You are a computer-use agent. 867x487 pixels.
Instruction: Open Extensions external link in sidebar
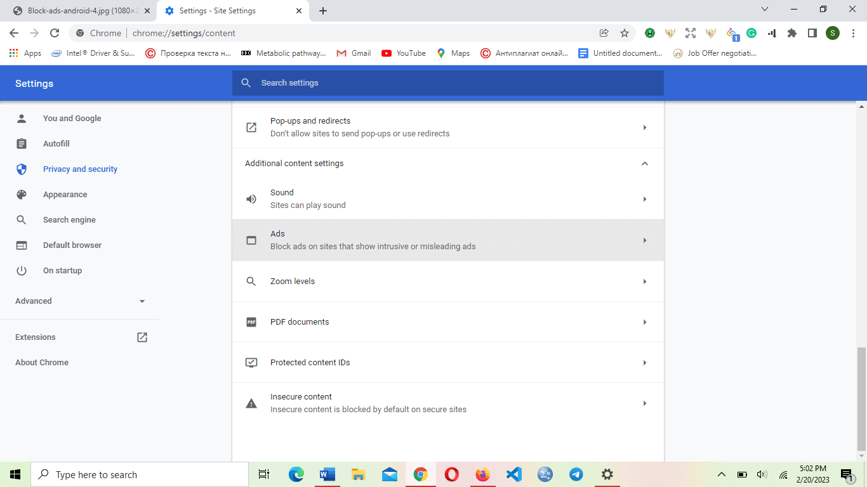click(142, 337)
